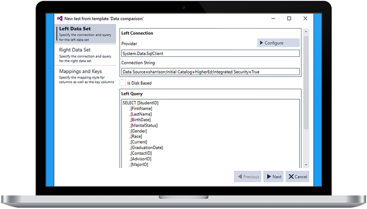The image size is (367, 209).
Task: Select the ',[Current]' query line
Action: point(138,142)
